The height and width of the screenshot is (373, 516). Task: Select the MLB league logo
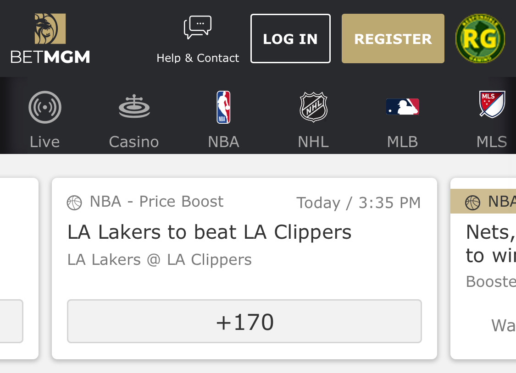tap(402, 107)
